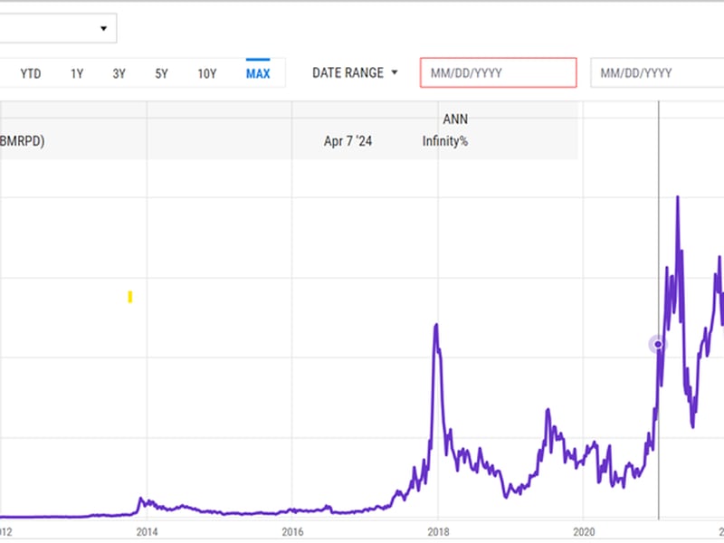Switch chart to 1Y range
This screenshot has height=543, width=724.
(77, 73)
